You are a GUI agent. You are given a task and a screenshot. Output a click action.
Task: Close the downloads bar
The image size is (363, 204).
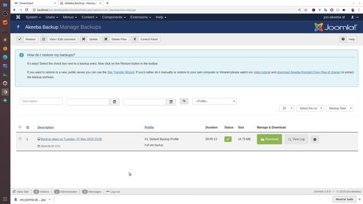tap(360, 199)
